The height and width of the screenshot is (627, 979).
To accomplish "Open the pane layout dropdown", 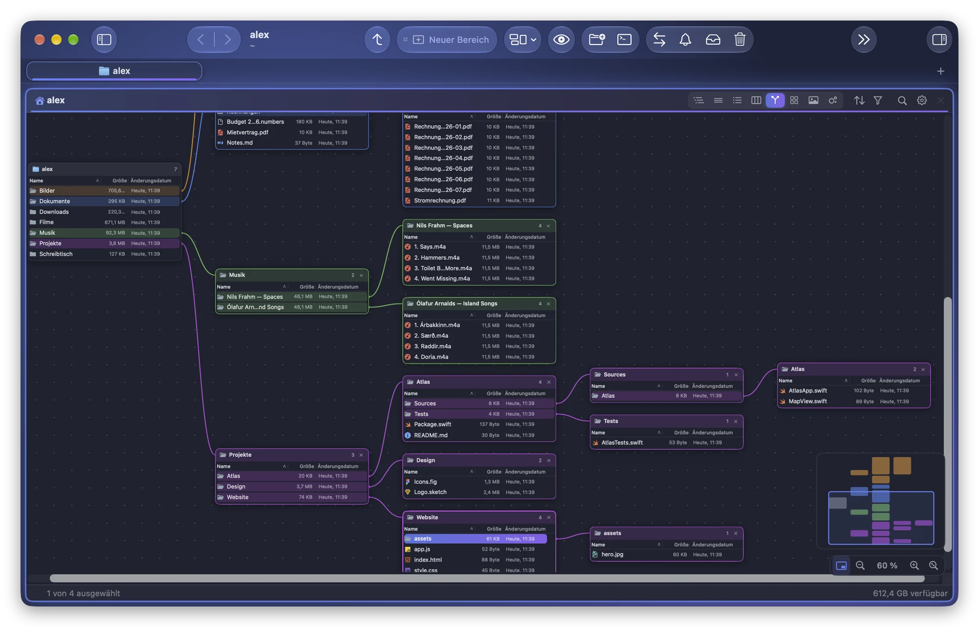I will click(522, 40).
